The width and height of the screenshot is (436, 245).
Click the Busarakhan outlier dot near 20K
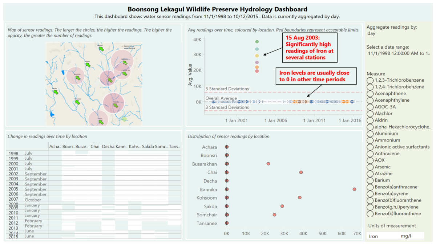pos(268,164)
